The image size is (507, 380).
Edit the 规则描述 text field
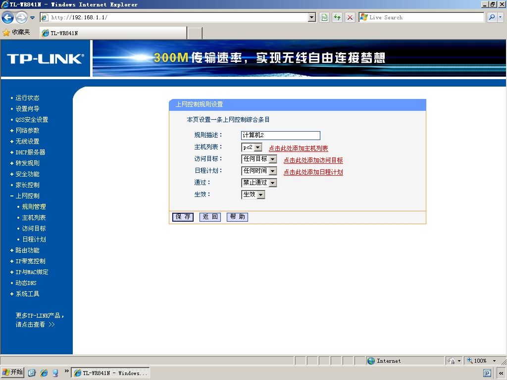pos(281,136)
